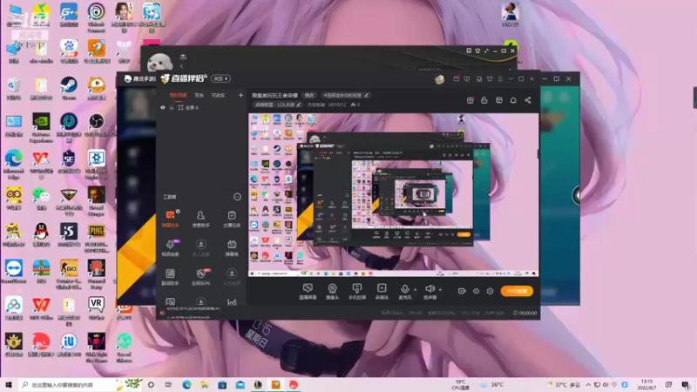The image size is (697, 392).
Task: Expand microphone options arrow
Action: pyautogui.click(x=416, y=290)
